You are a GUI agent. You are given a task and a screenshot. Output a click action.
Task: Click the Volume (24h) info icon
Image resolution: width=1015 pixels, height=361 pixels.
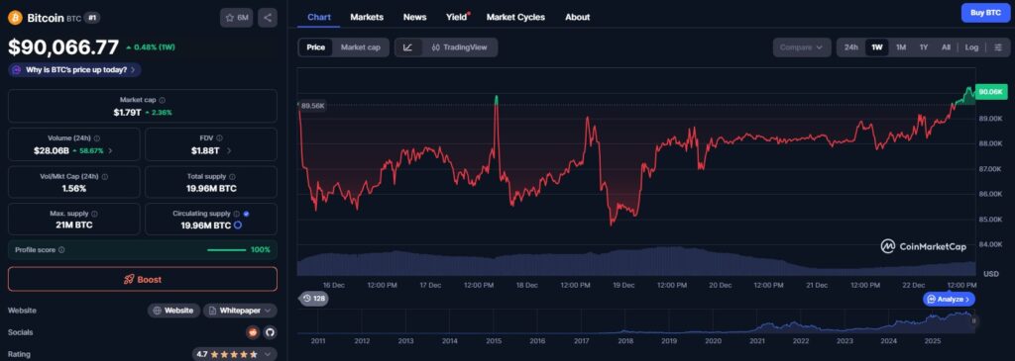click(x=96, y=138)
